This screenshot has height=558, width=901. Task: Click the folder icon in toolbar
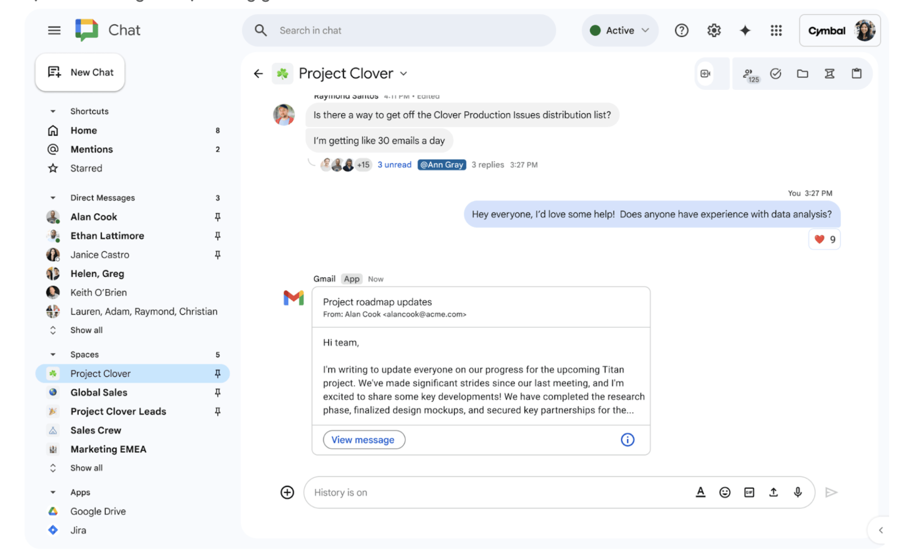click(x=803, y=73)
